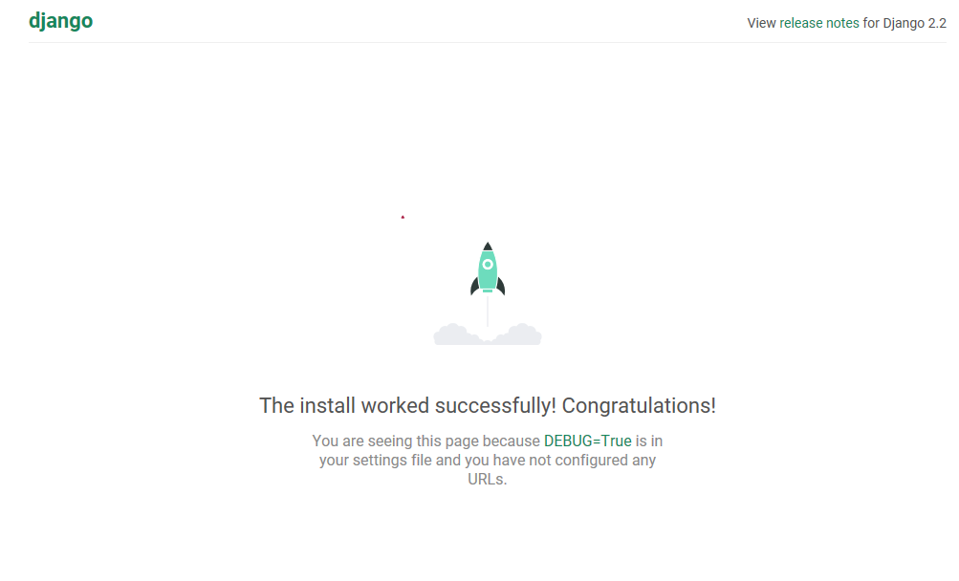Click the small red dot above the rocket

(403, 217)
